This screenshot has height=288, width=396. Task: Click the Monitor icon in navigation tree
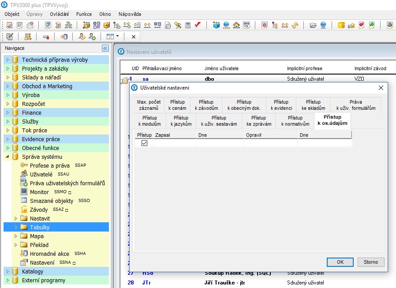point(24,192)
